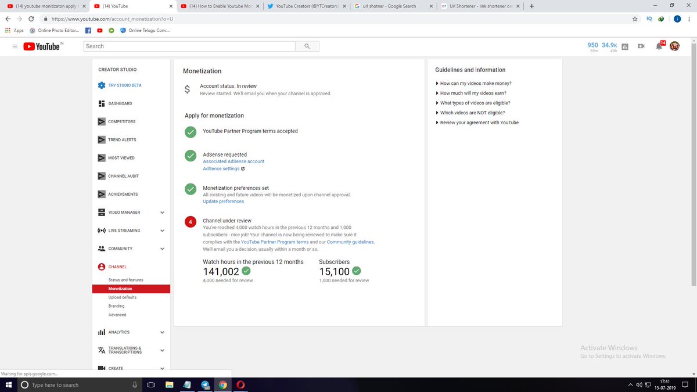Click the Update preferences link
Viewport: 697px width, 392px height.
(x=223, y=202)
